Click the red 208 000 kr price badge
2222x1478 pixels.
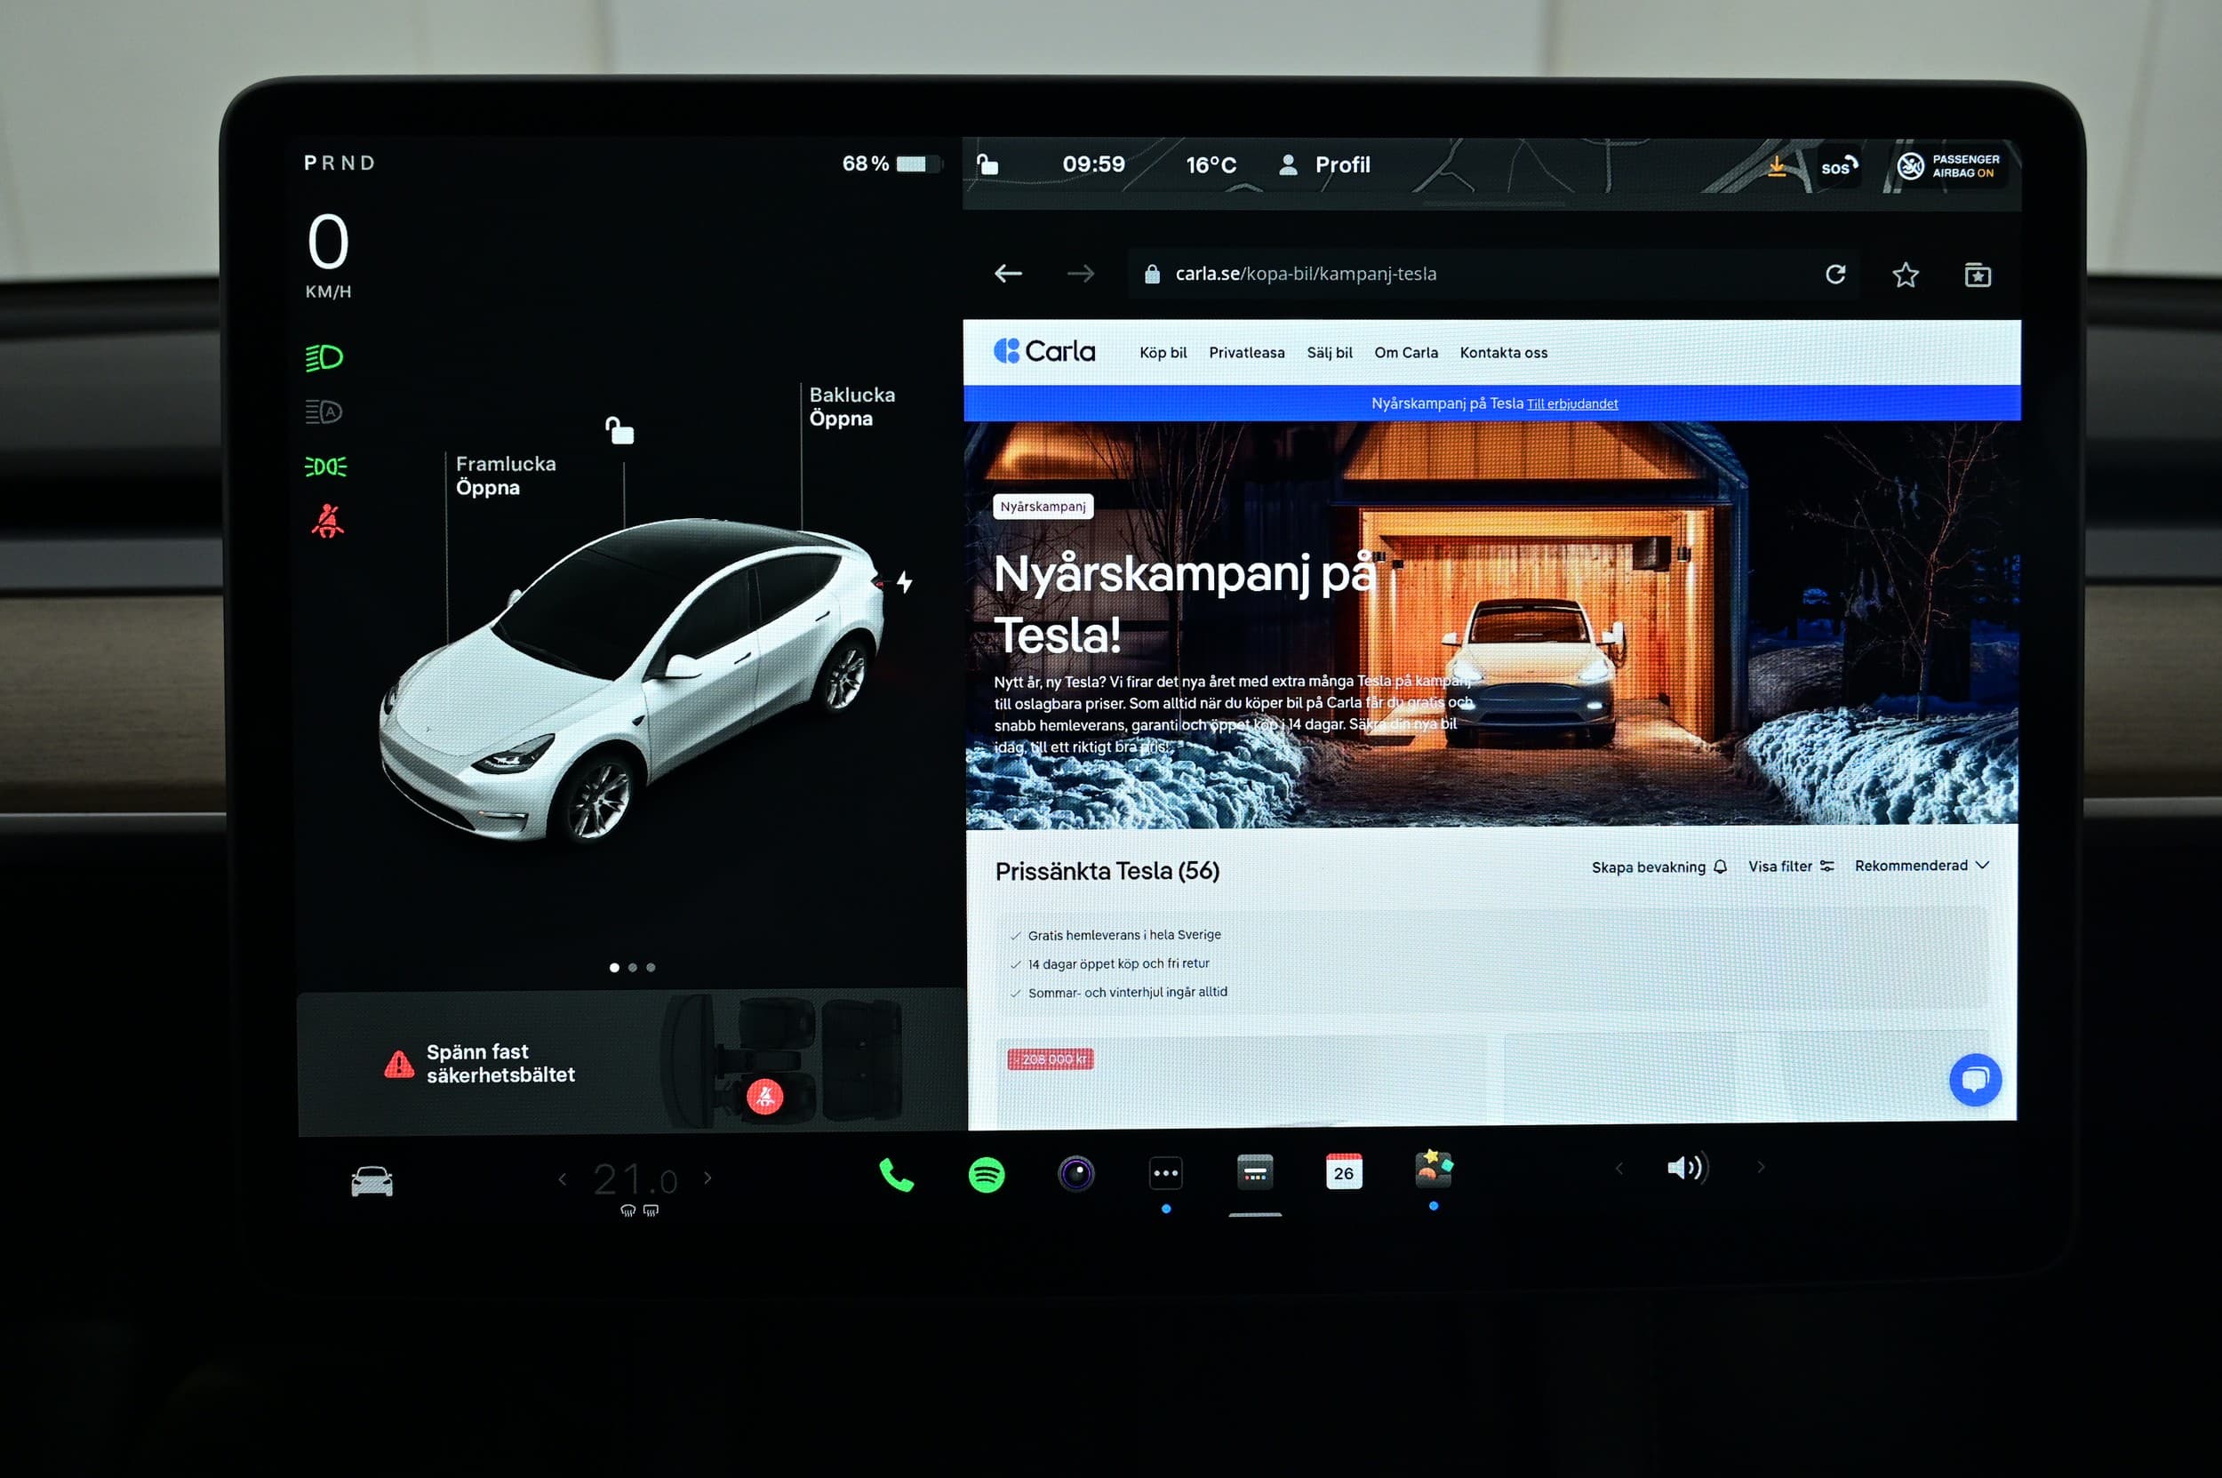(1051, 1059)
